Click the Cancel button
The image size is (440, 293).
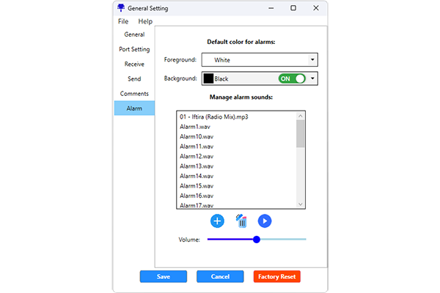tap(220, 277)
